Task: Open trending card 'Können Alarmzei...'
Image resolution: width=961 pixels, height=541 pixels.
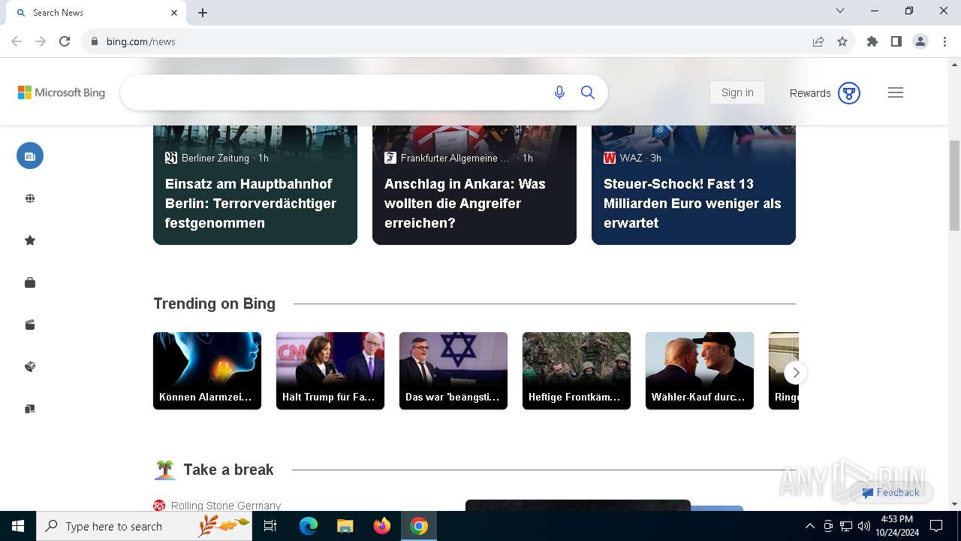Action: (x=207, y=370)
